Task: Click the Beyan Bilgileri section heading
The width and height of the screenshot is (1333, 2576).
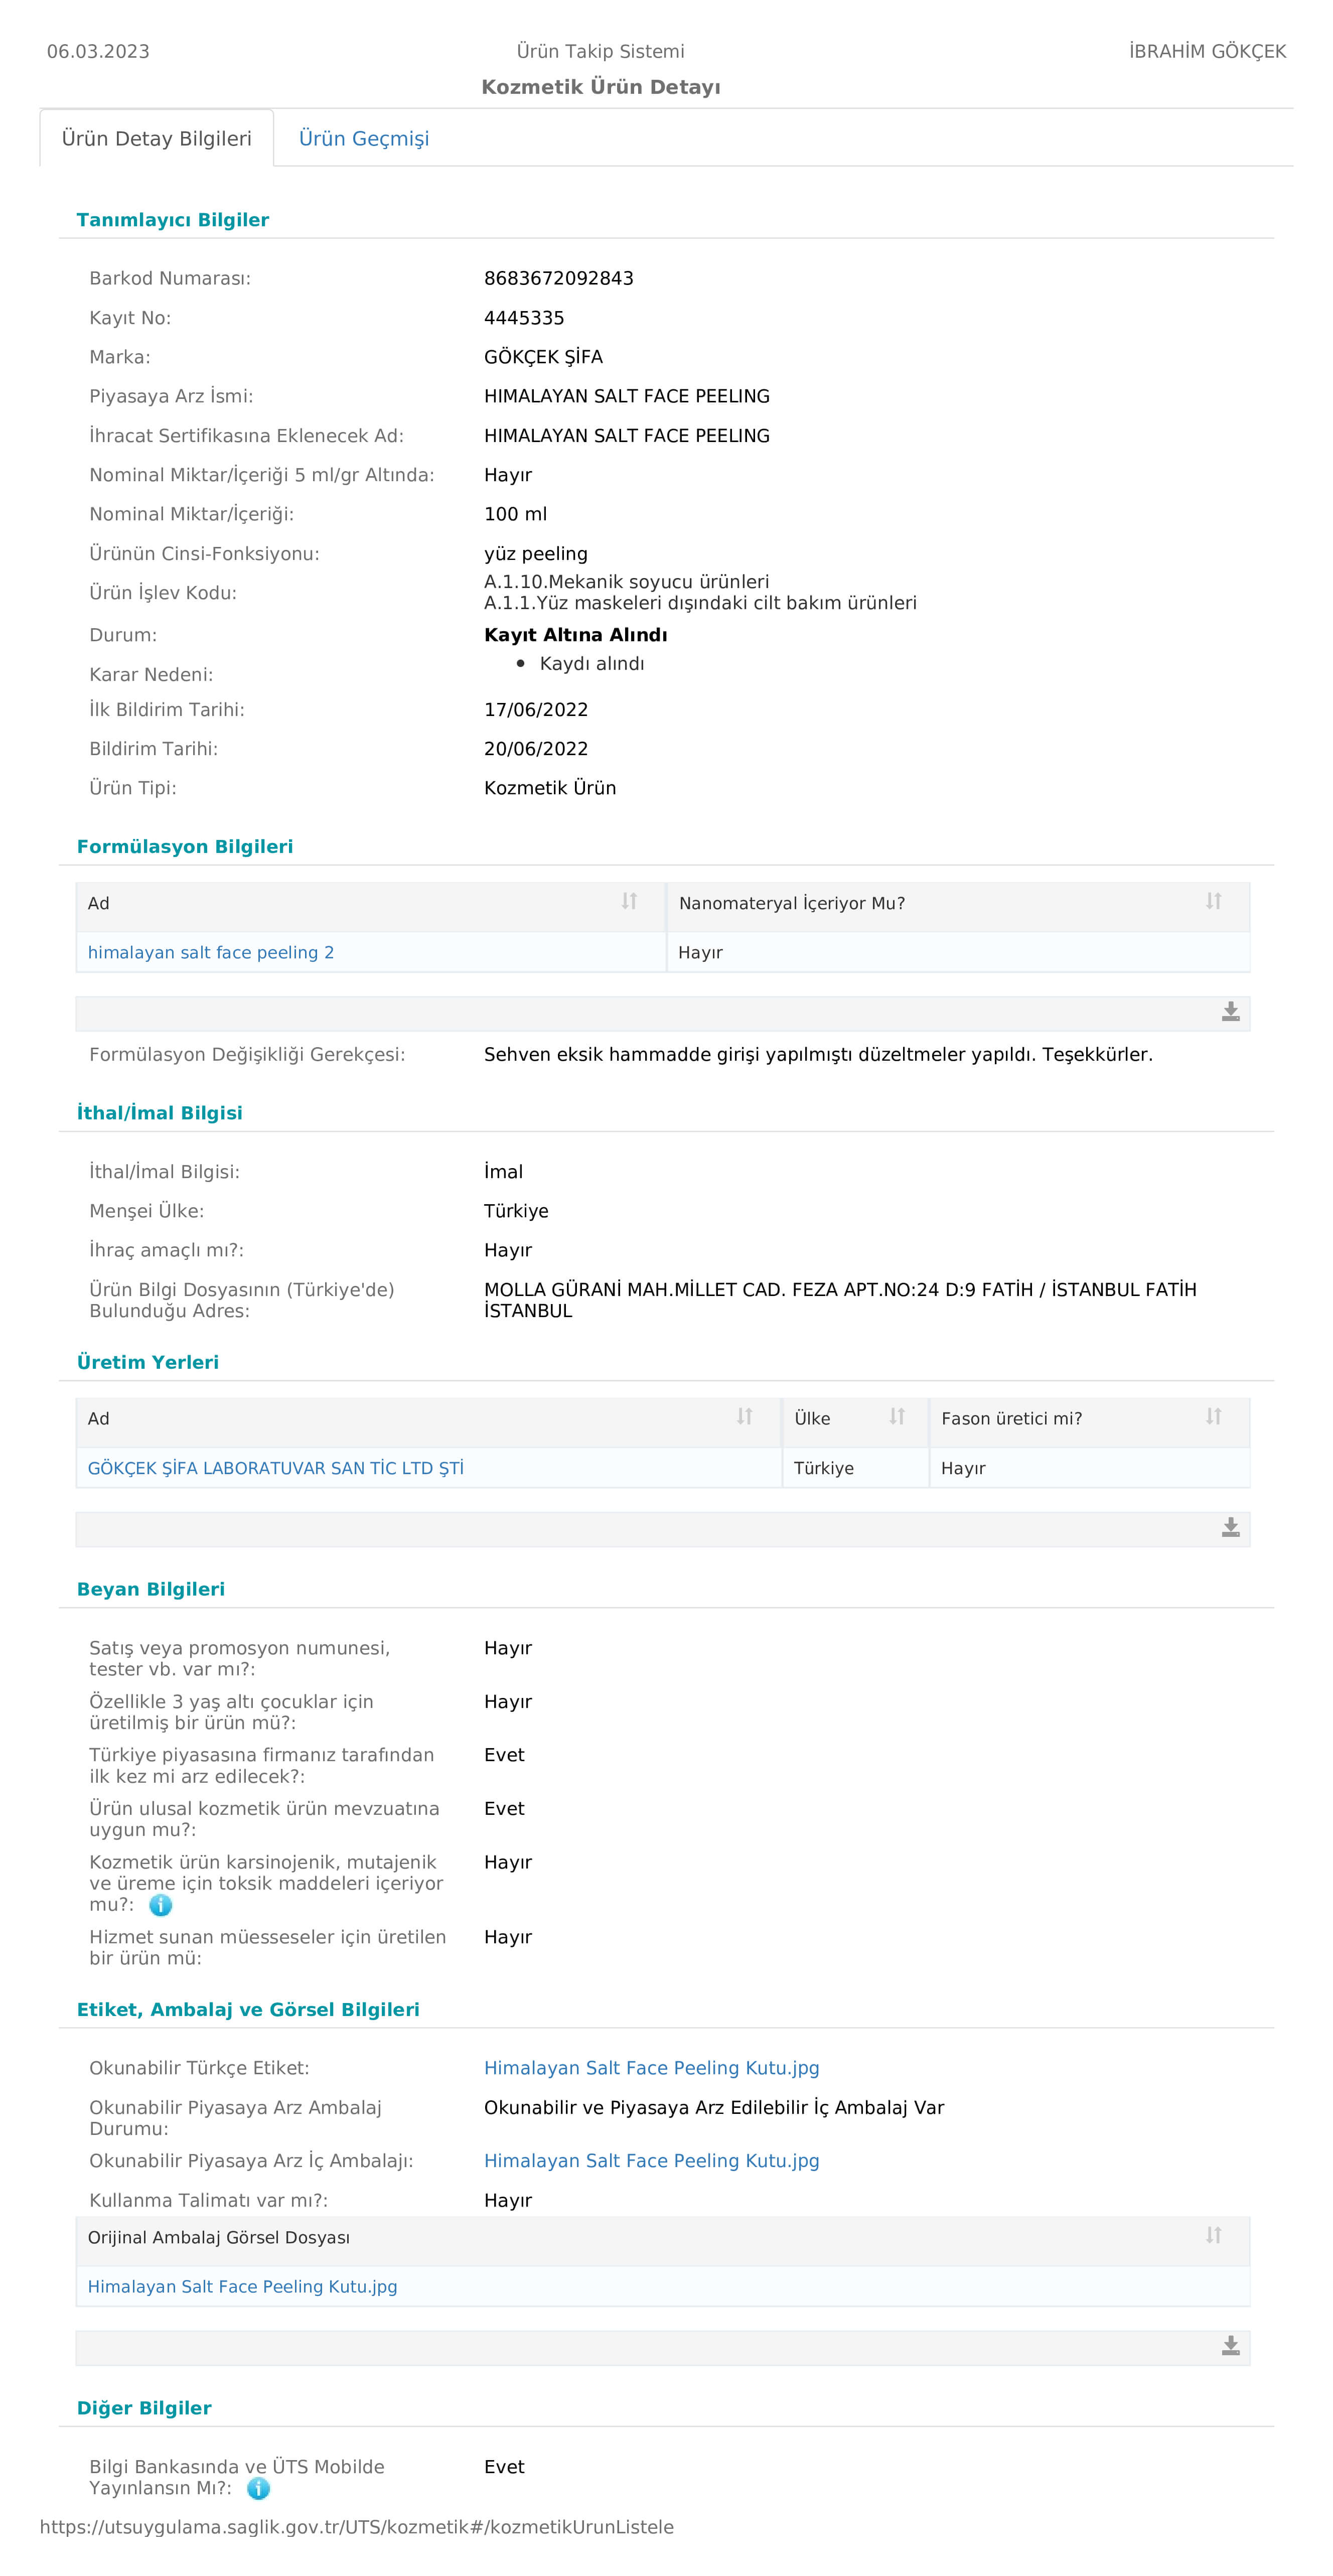Action: [x=151, y=1589]
